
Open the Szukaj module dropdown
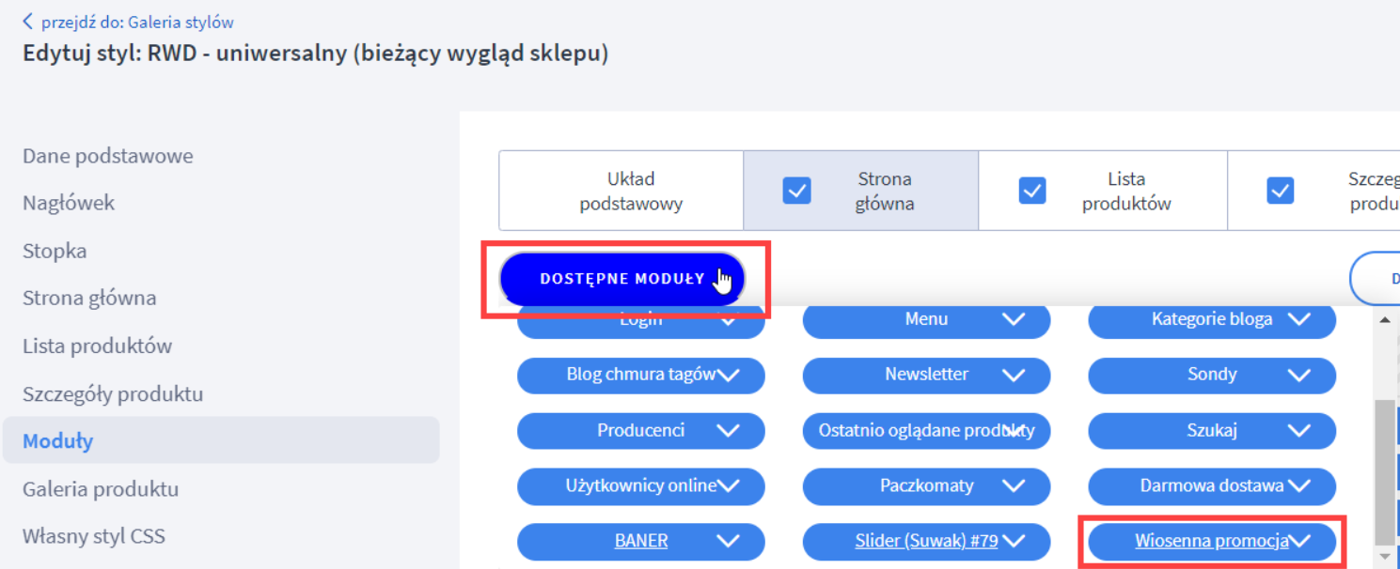point(1212,431)
